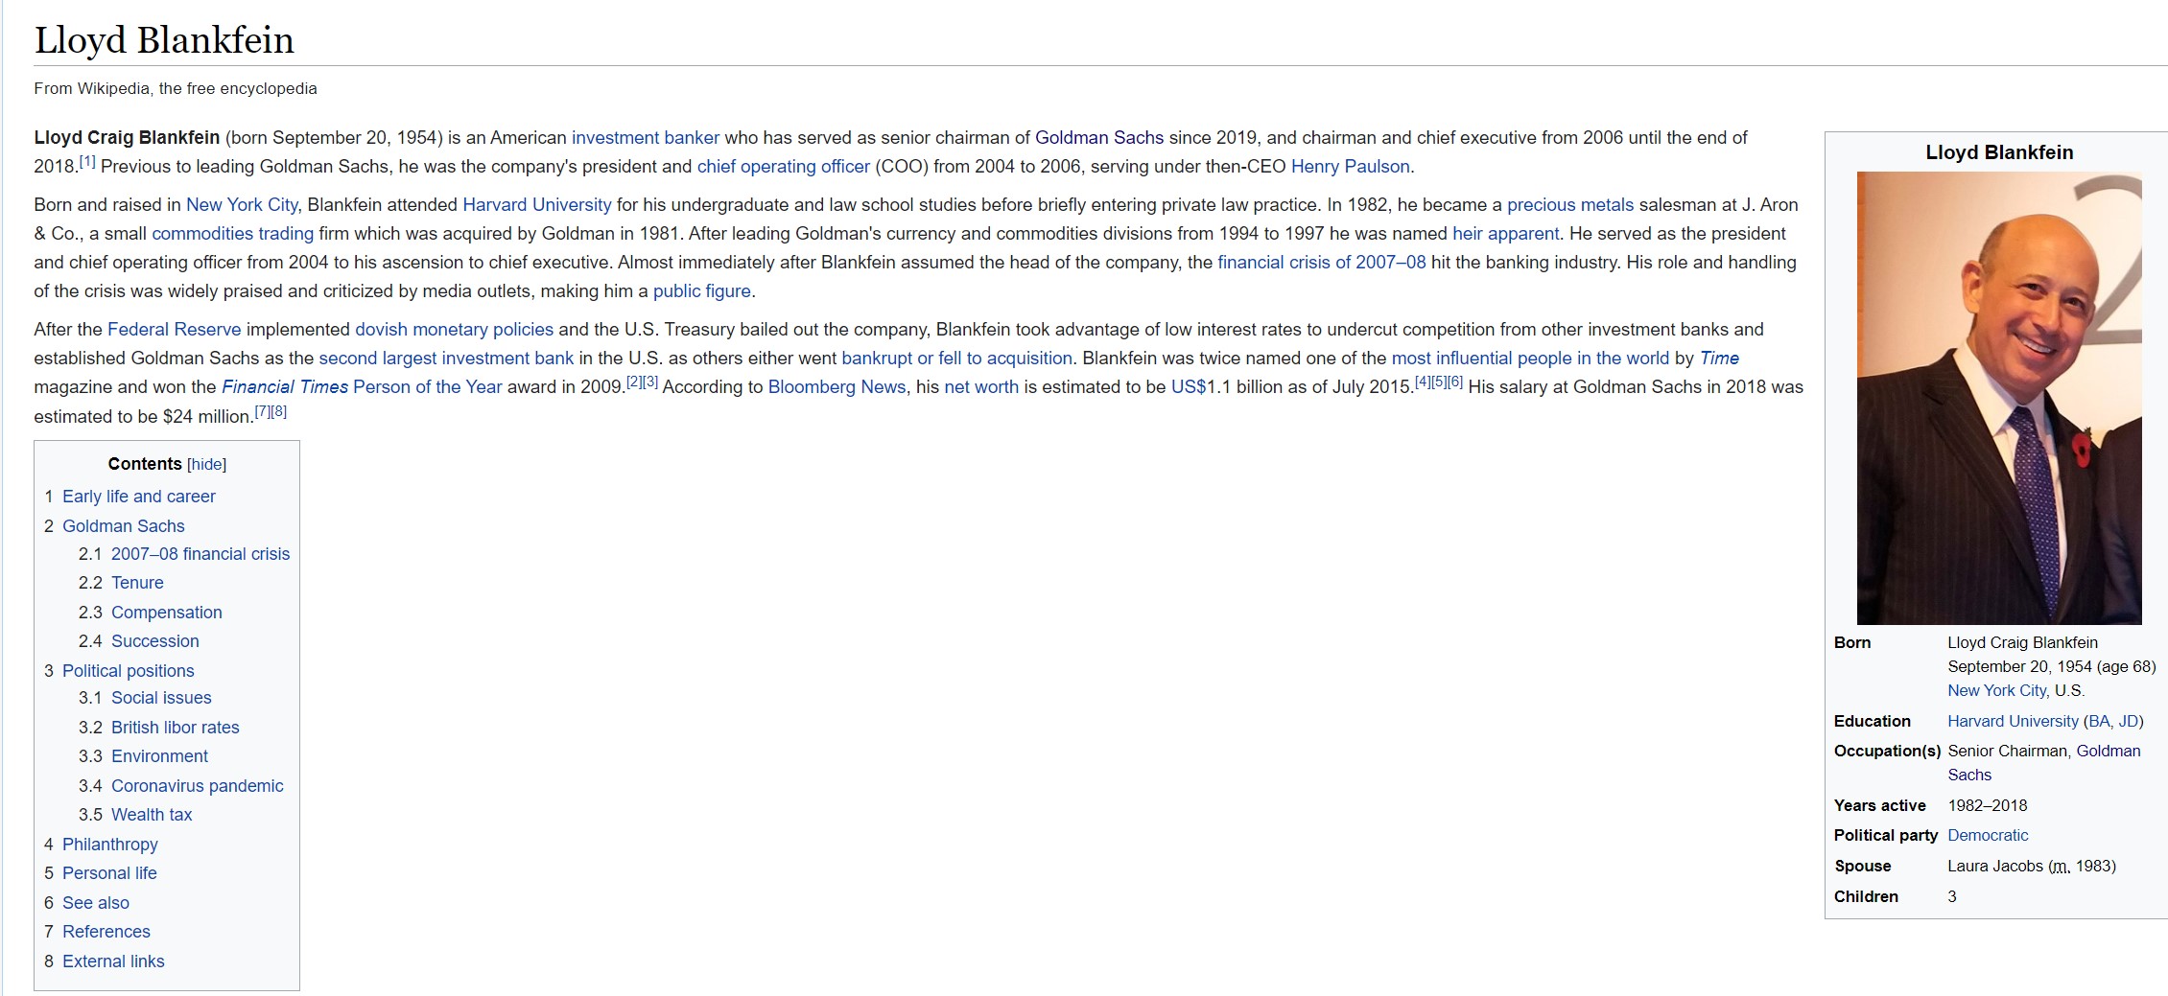Open Harvard University link in infobox
The width and height of the screenshot is (2168, 996).
click(x=2013, y=721)
